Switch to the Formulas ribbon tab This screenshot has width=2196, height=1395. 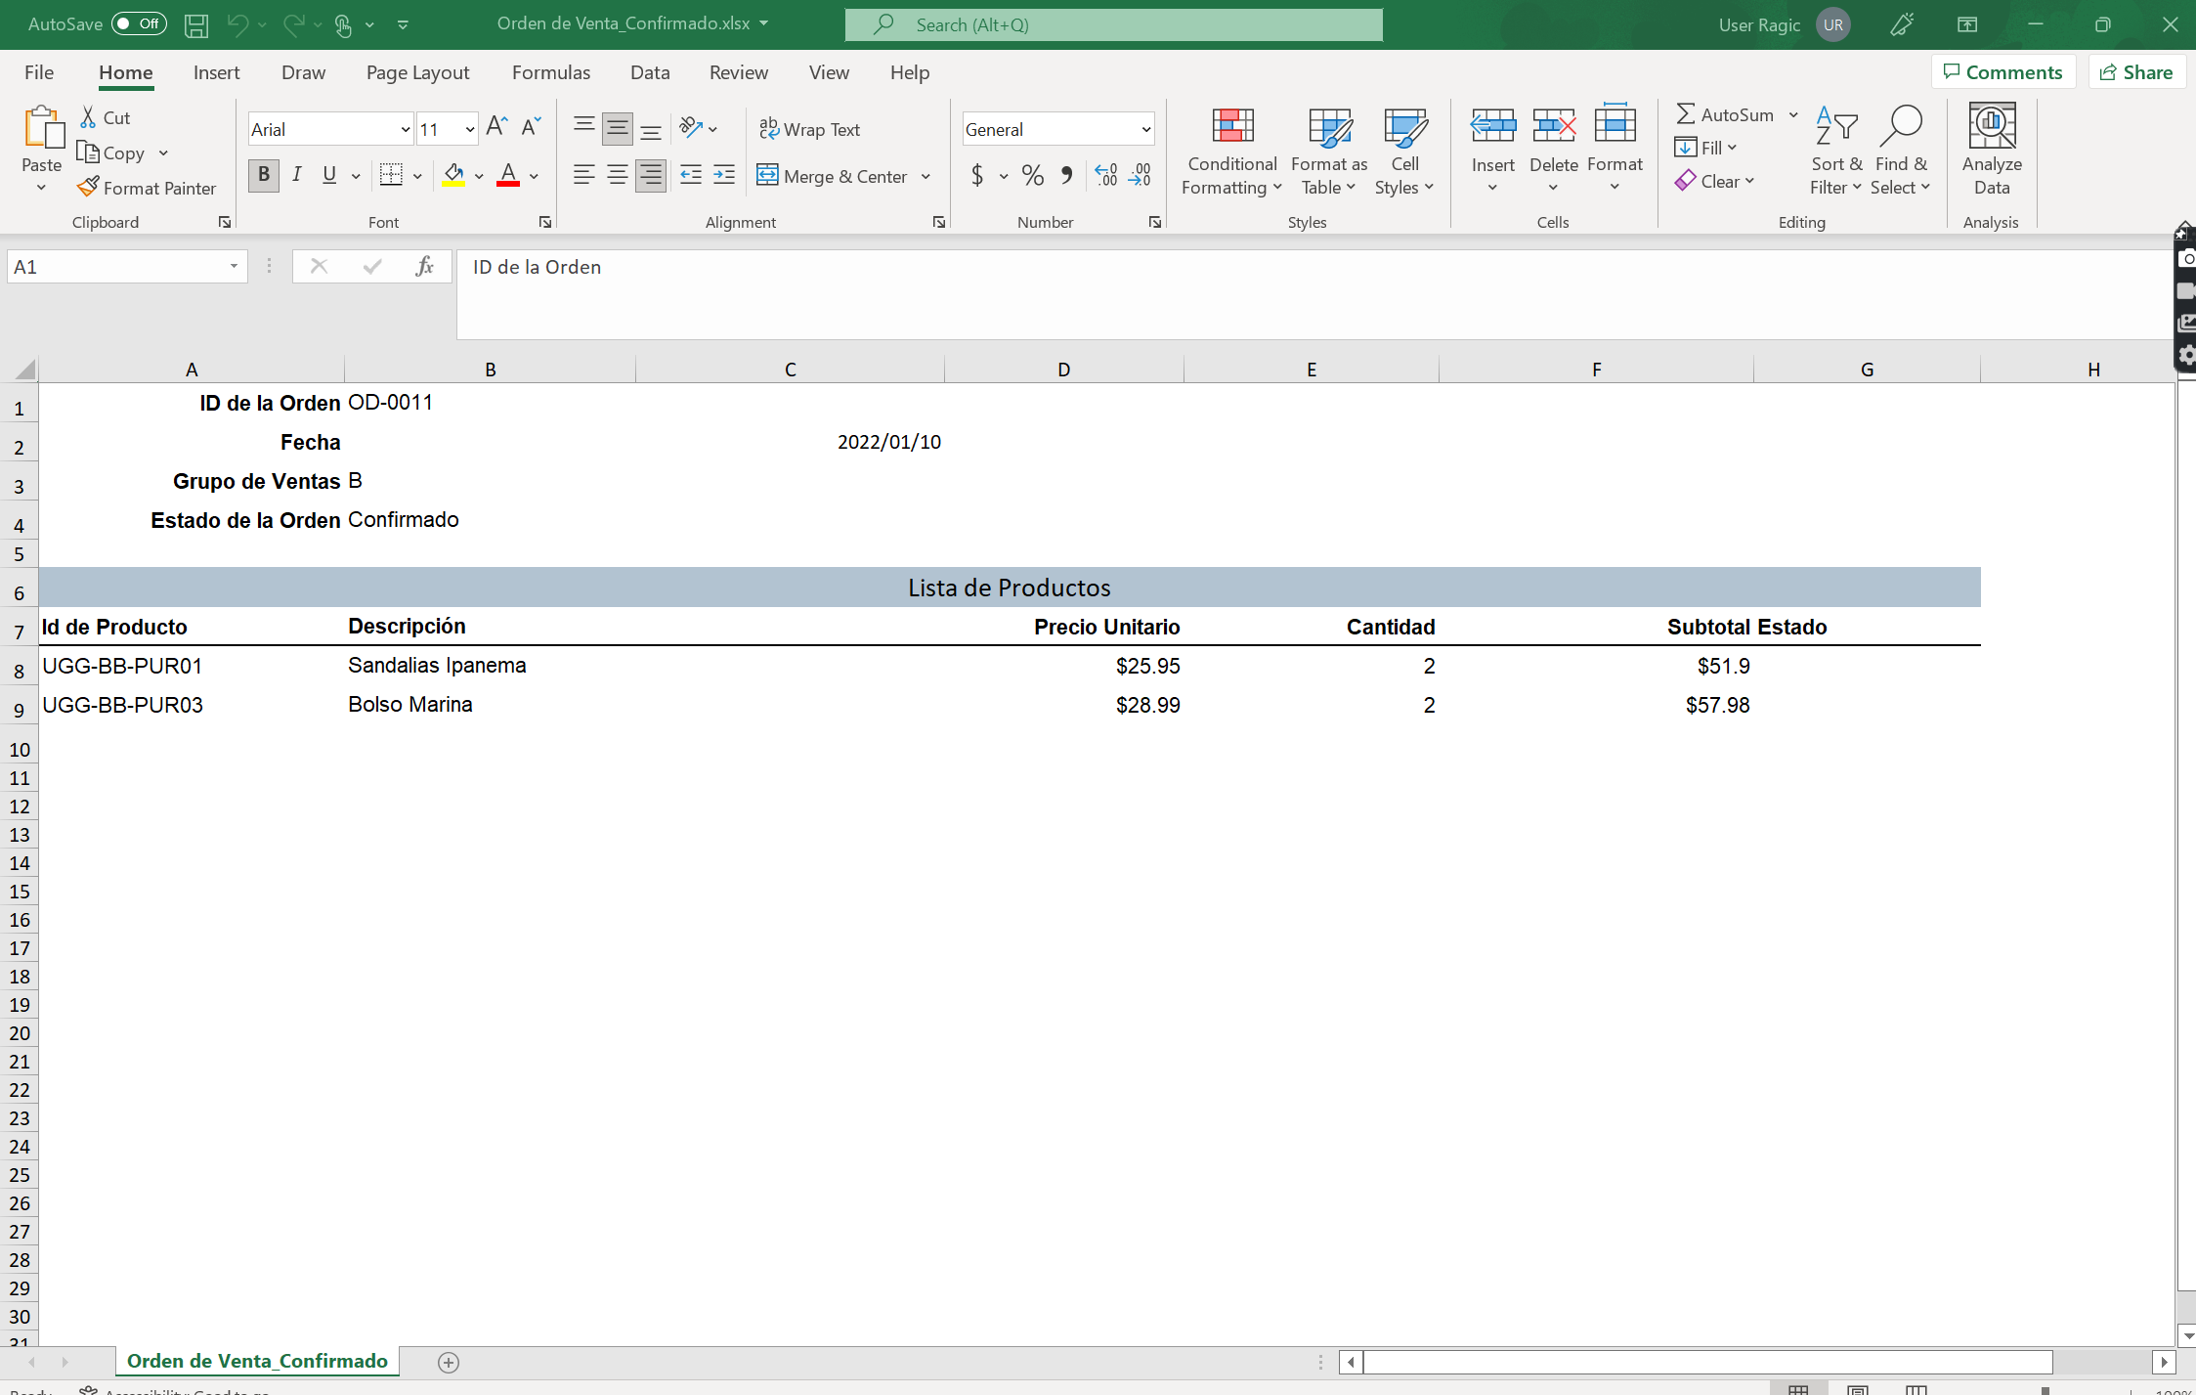tap(550, 72)
